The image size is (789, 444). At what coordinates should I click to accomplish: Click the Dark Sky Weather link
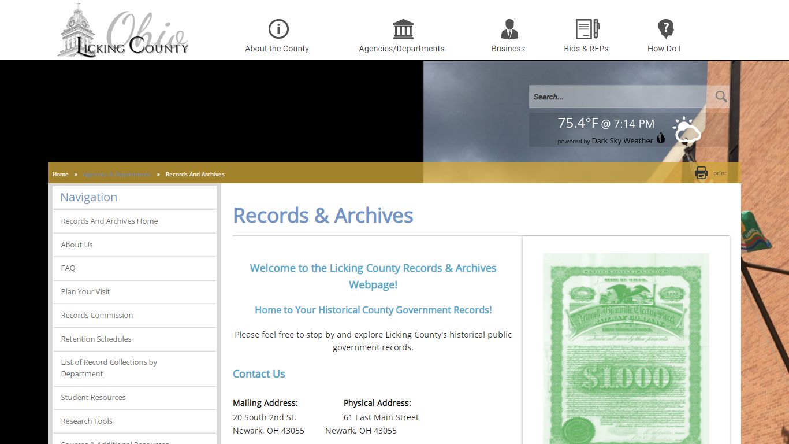pyautogui.click(x=622, y=140)
